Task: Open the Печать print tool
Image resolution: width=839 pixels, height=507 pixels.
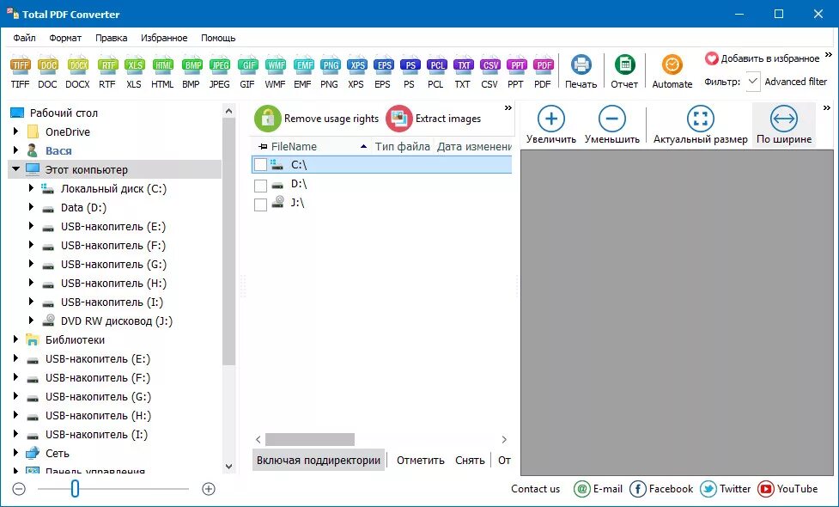Action: [x=581, y=71]
